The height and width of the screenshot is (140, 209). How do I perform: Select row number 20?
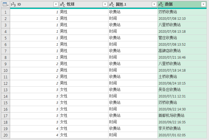(x=6, y=135)
